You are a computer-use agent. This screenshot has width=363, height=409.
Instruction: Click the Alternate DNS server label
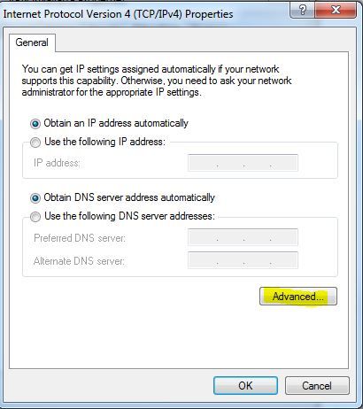point(79,261)
